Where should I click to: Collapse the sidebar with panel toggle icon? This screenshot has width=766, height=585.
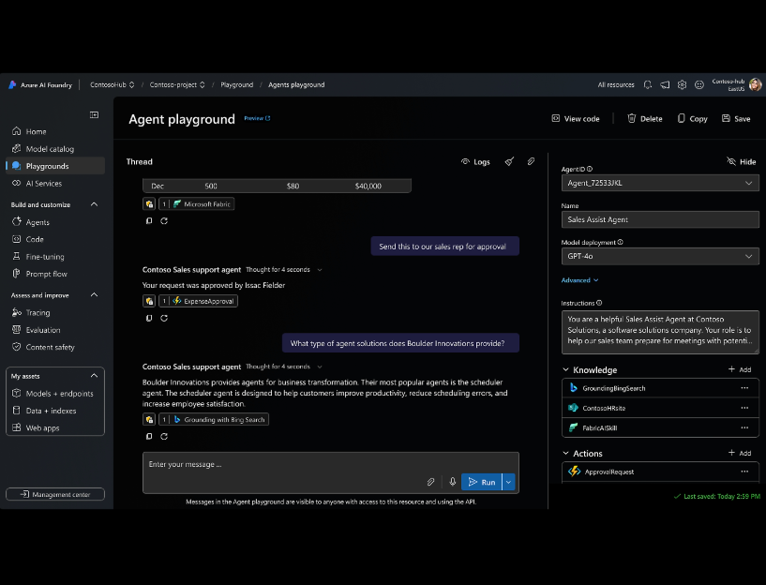(x=95, y=114)
